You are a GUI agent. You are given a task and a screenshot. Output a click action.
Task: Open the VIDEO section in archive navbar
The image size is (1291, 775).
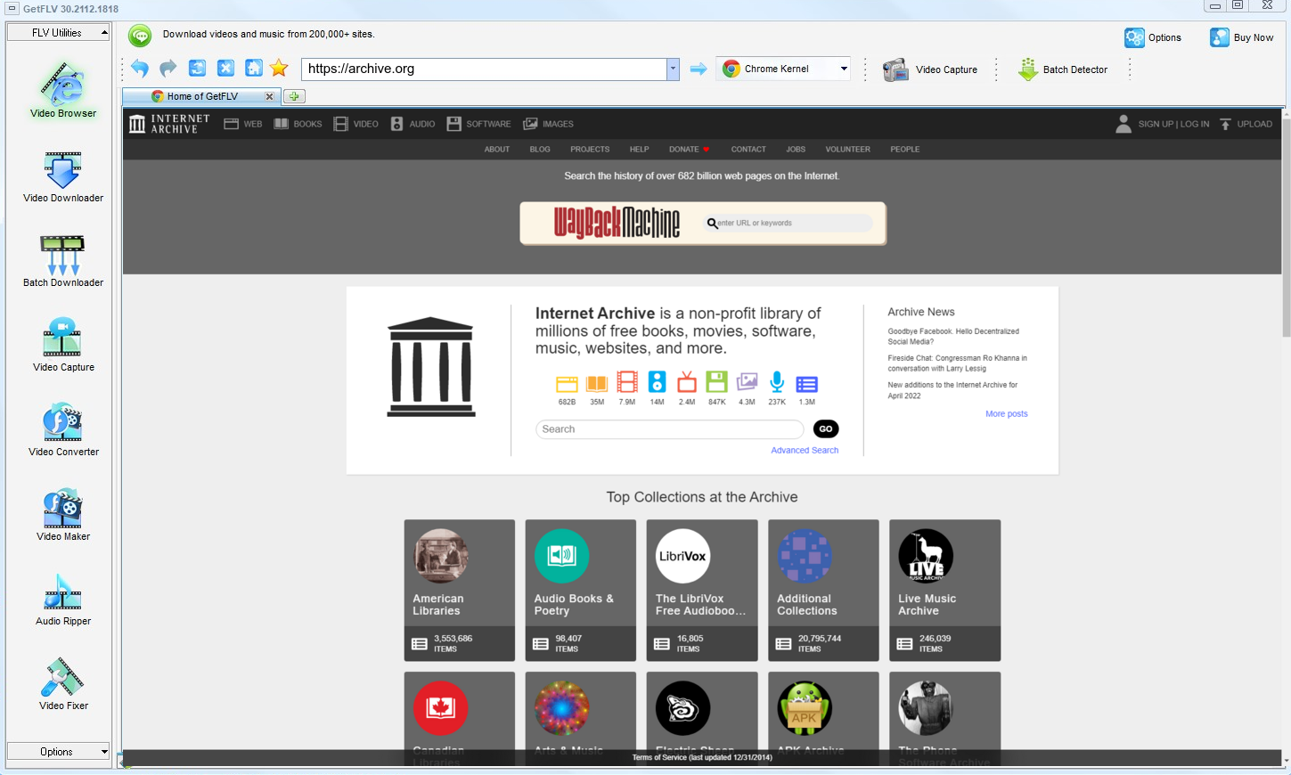pos(355,124)
